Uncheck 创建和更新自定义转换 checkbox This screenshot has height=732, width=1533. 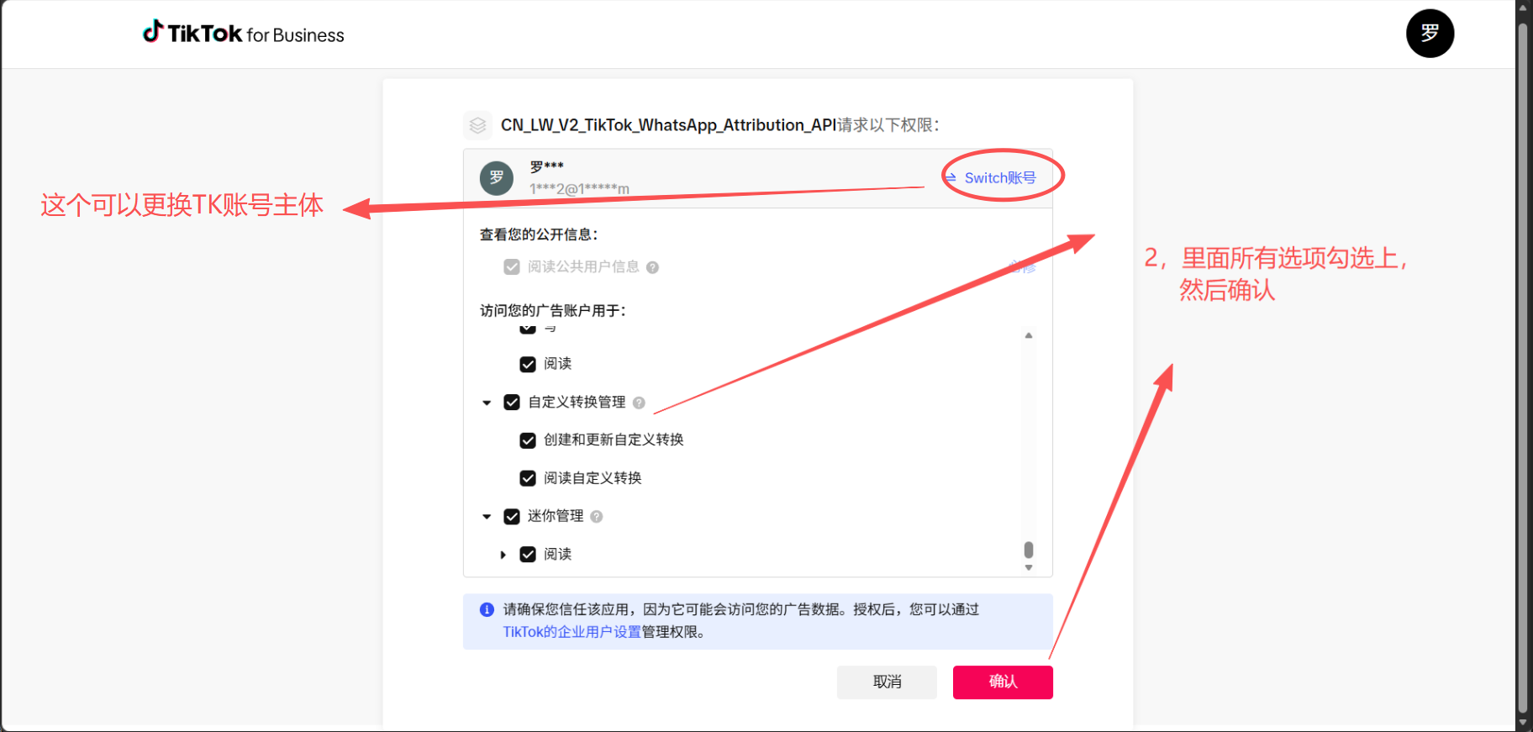tap(528, 440)
